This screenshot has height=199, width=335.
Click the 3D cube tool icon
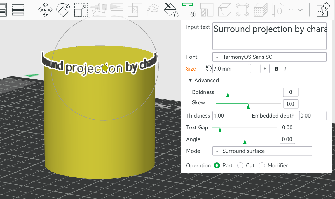(x=224, y=10)
